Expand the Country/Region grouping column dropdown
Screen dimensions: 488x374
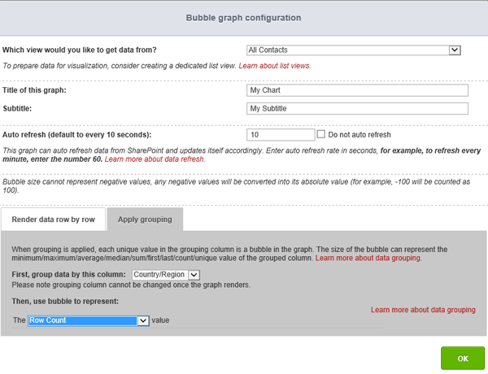(x=165, y=275)
